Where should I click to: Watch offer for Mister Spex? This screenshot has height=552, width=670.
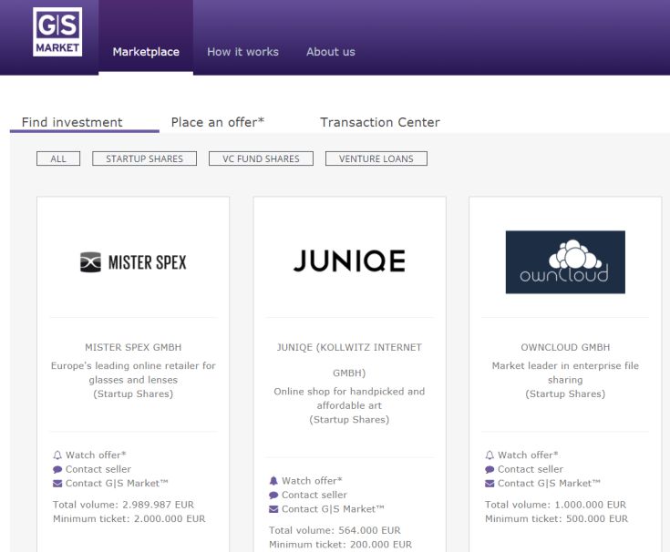click(96, 455)
